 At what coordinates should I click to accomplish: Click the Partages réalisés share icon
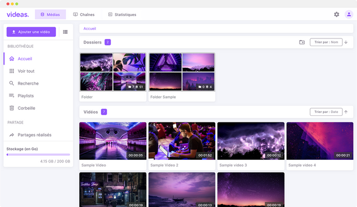pyautogui.click(x=12, y=135)
